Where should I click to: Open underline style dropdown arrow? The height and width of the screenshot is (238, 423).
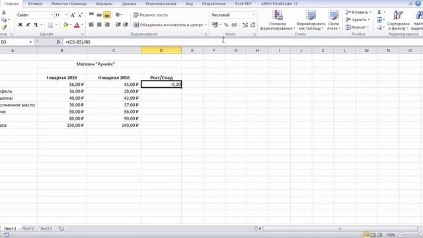tap(41, 25)
